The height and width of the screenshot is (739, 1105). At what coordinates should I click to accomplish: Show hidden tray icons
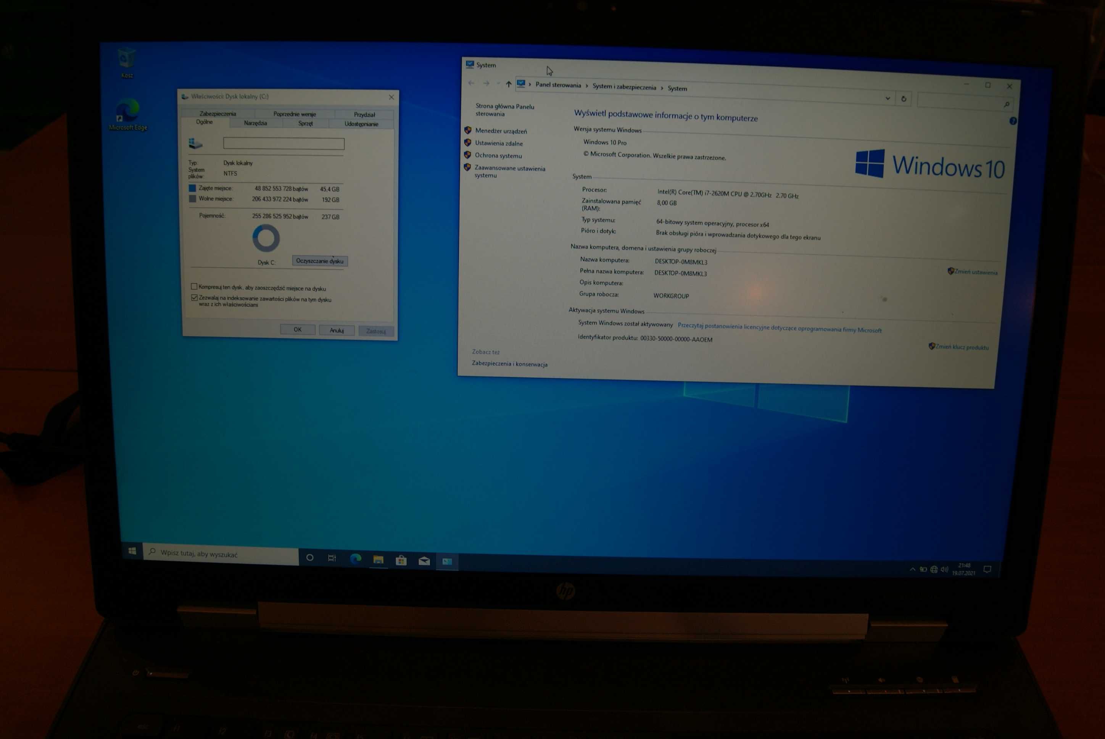912,569
